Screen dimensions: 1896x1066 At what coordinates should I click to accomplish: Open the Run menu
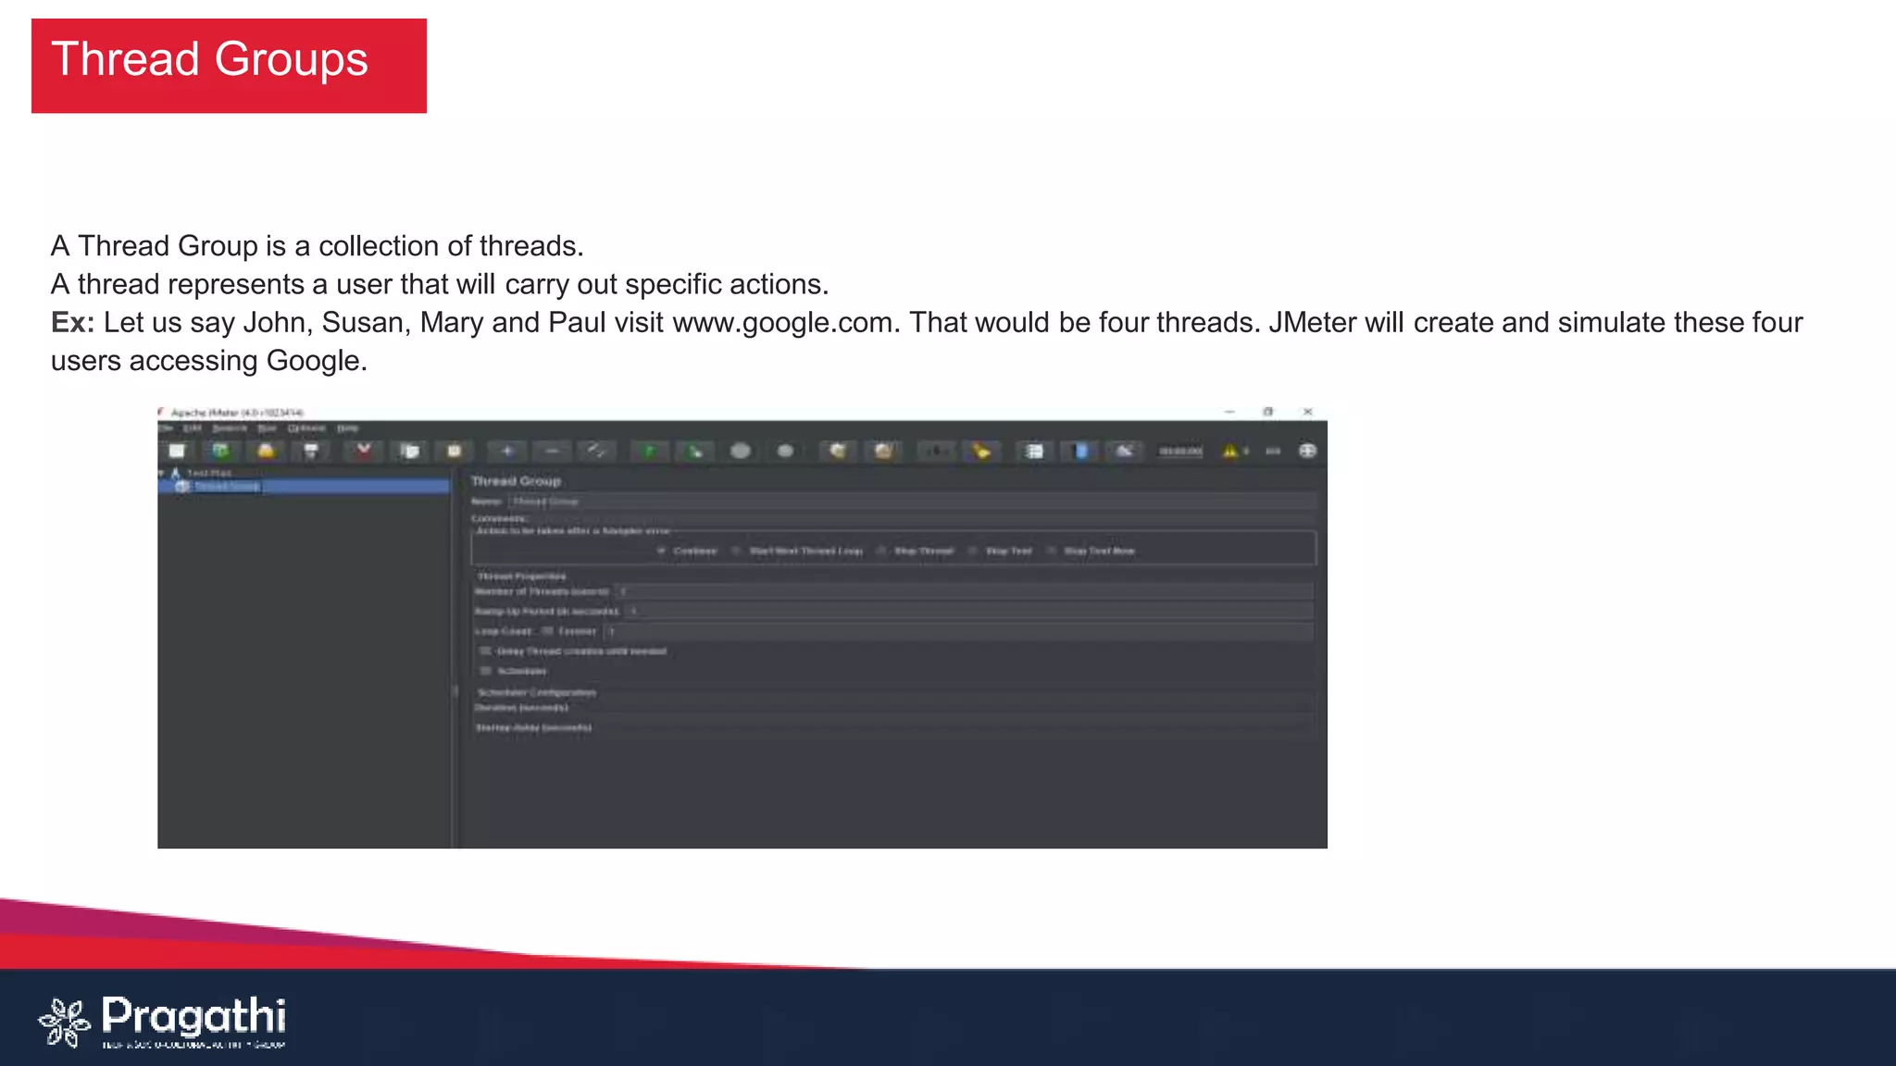[267, 428]
